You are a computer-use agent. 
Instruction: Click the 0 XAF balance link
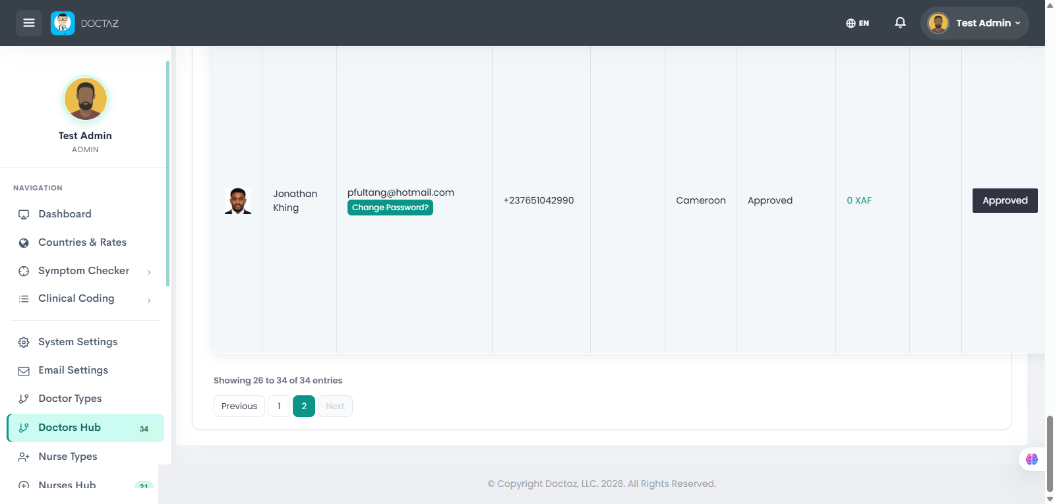859,200
